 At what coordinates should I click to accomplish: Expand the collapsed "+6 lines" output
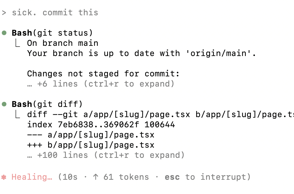101,84
